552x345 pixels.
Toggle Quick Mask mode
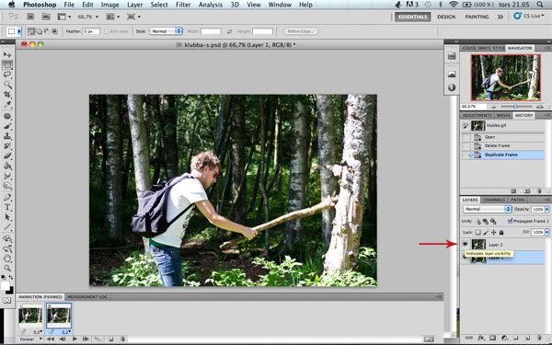[7, 300]
